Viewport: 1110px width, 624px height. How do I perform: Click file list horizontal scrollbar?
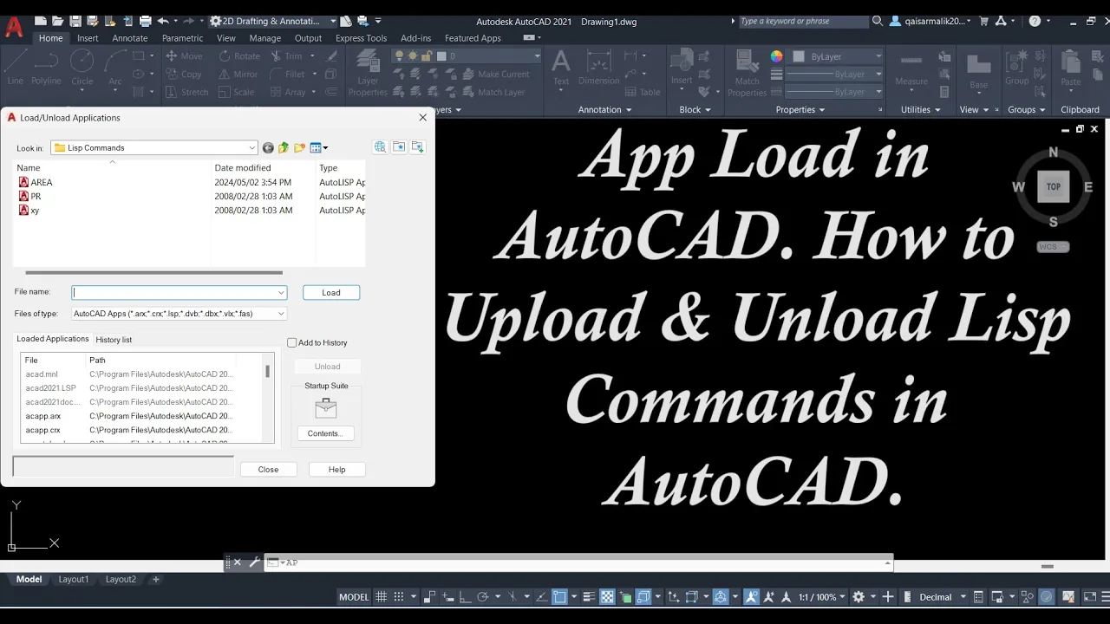154,272
